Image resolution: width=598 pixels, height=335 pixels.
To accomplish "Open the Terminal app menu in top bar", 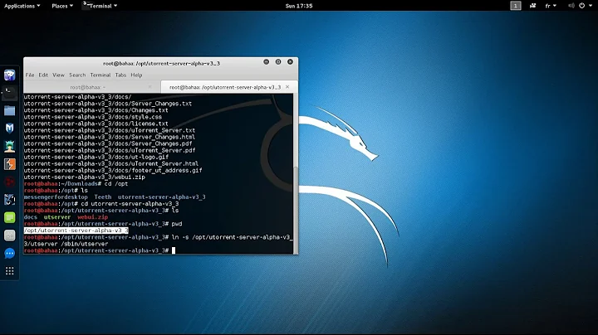I will coord(100,6).
